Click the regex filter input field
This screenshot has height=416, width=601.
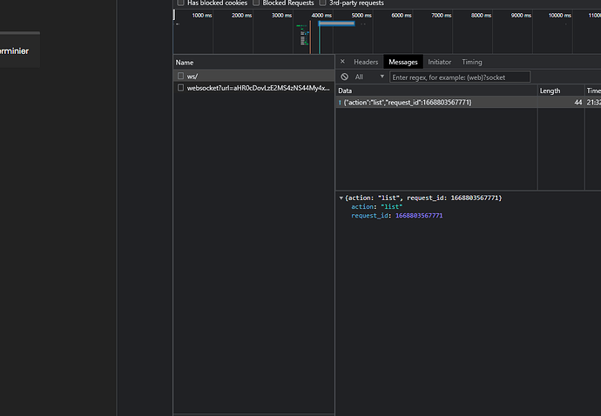pyautogui.click(x=459, y=77)
